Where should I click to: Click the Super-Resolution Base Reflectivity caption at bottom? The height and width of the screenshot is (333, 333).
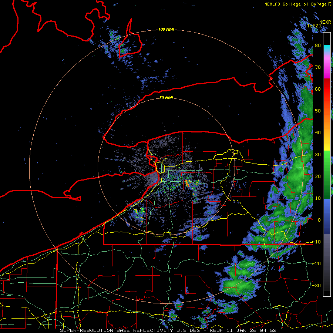pos(117,330)
